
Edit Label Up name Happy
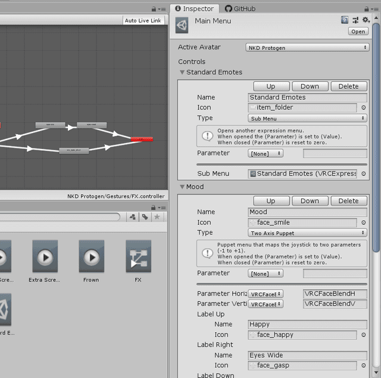(x=307, y=324)
